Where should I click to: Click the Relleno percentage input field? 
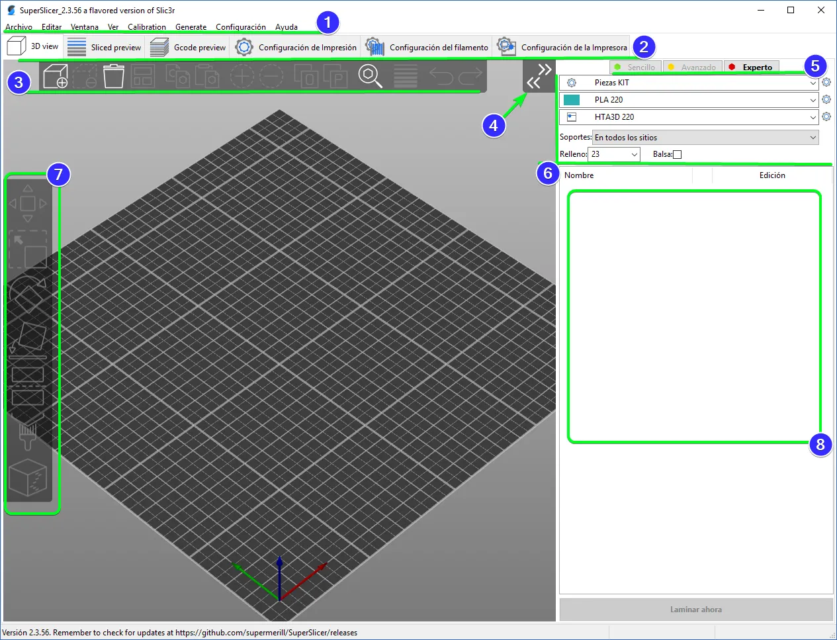click(x=614, y=154)
